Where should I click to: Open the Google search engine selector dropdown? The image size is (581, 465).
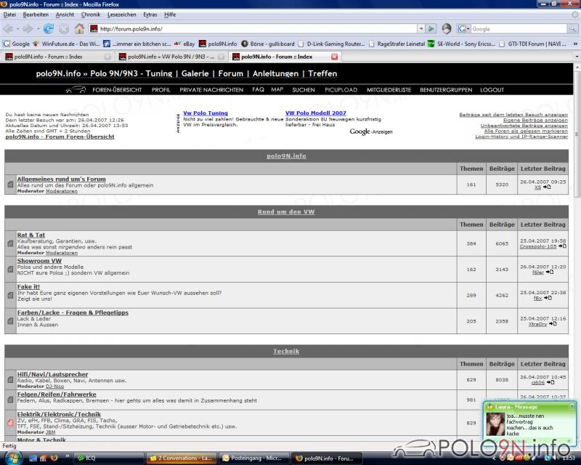pos(466,29)
